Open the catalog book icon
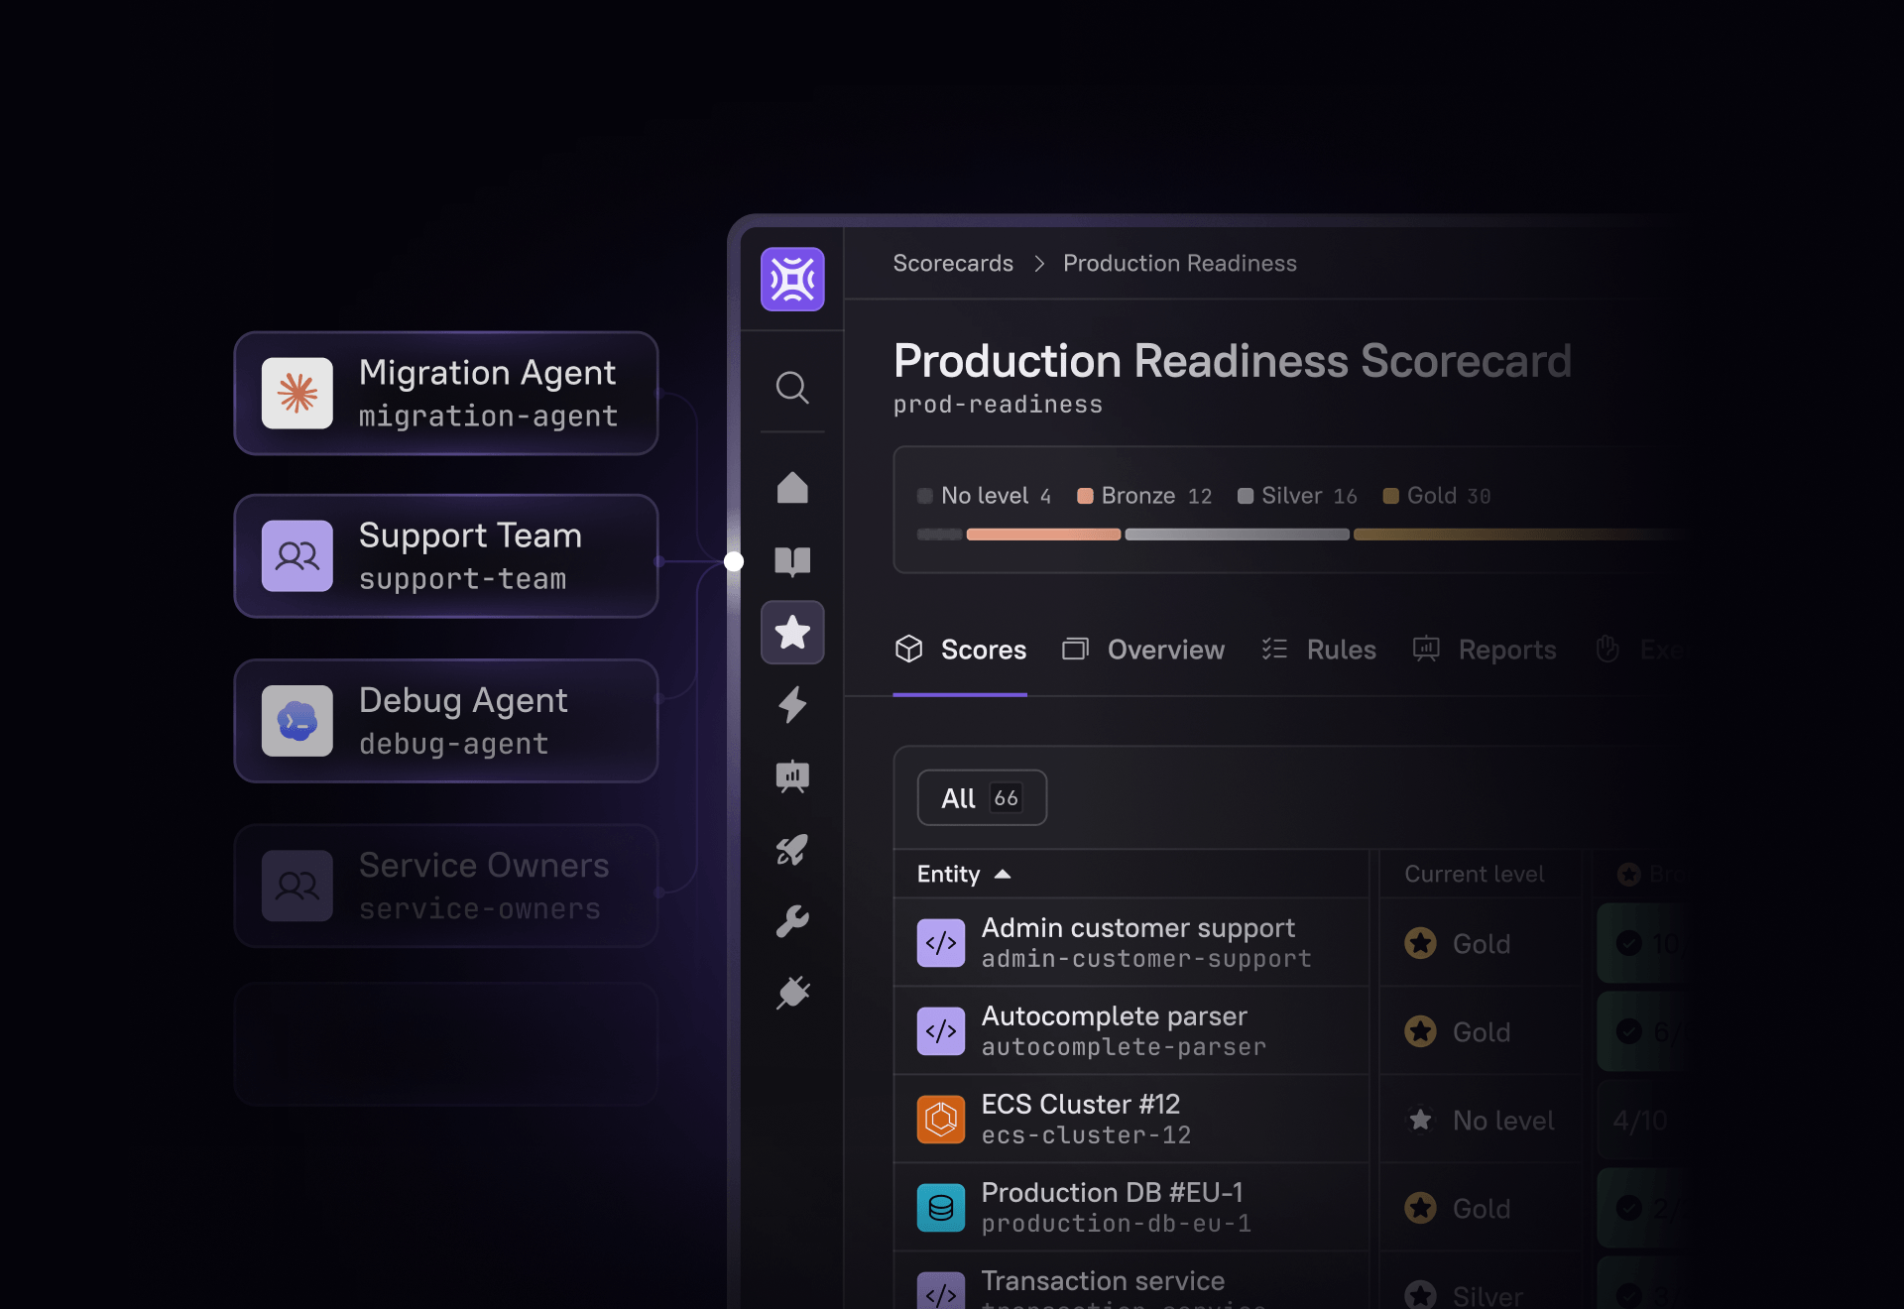 (x=792, y=561)
